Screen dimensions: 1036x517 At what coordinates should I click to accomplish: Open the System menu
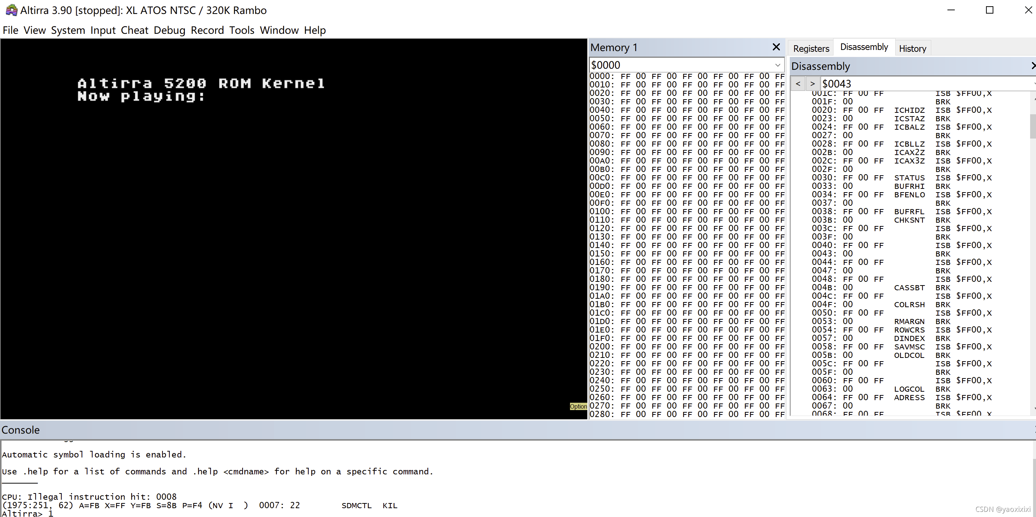(x=68, y=30)
